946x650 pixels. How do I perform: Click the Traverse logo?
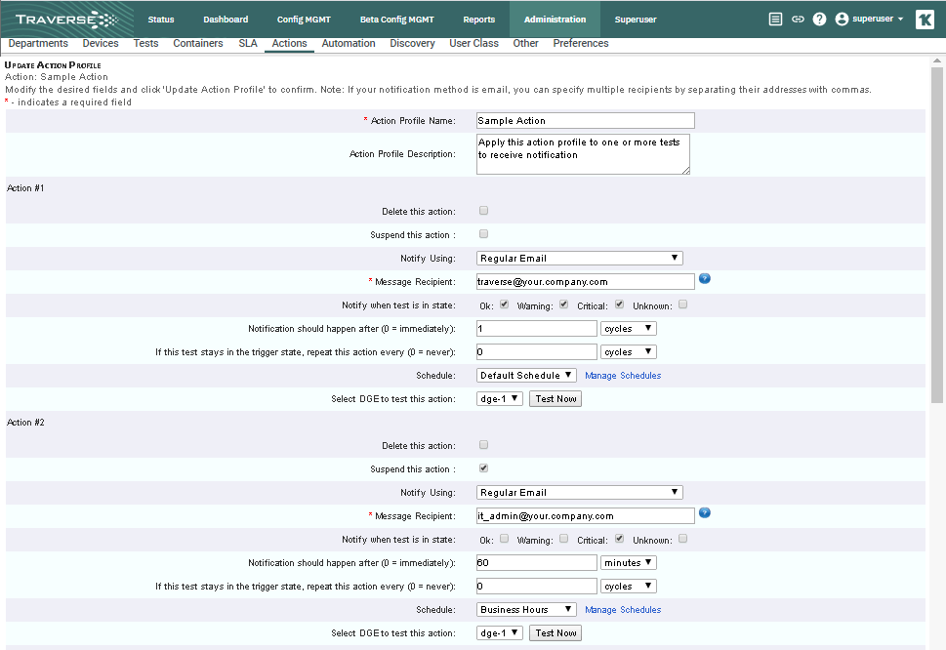(67, 20)
